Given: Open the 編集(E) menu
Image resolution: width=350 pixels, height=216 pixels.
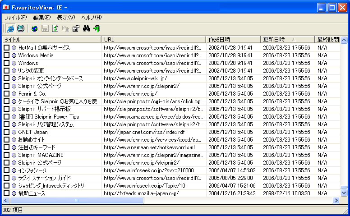Looking at the screenshot, I should pyautogui.click(x=42, y=18).
